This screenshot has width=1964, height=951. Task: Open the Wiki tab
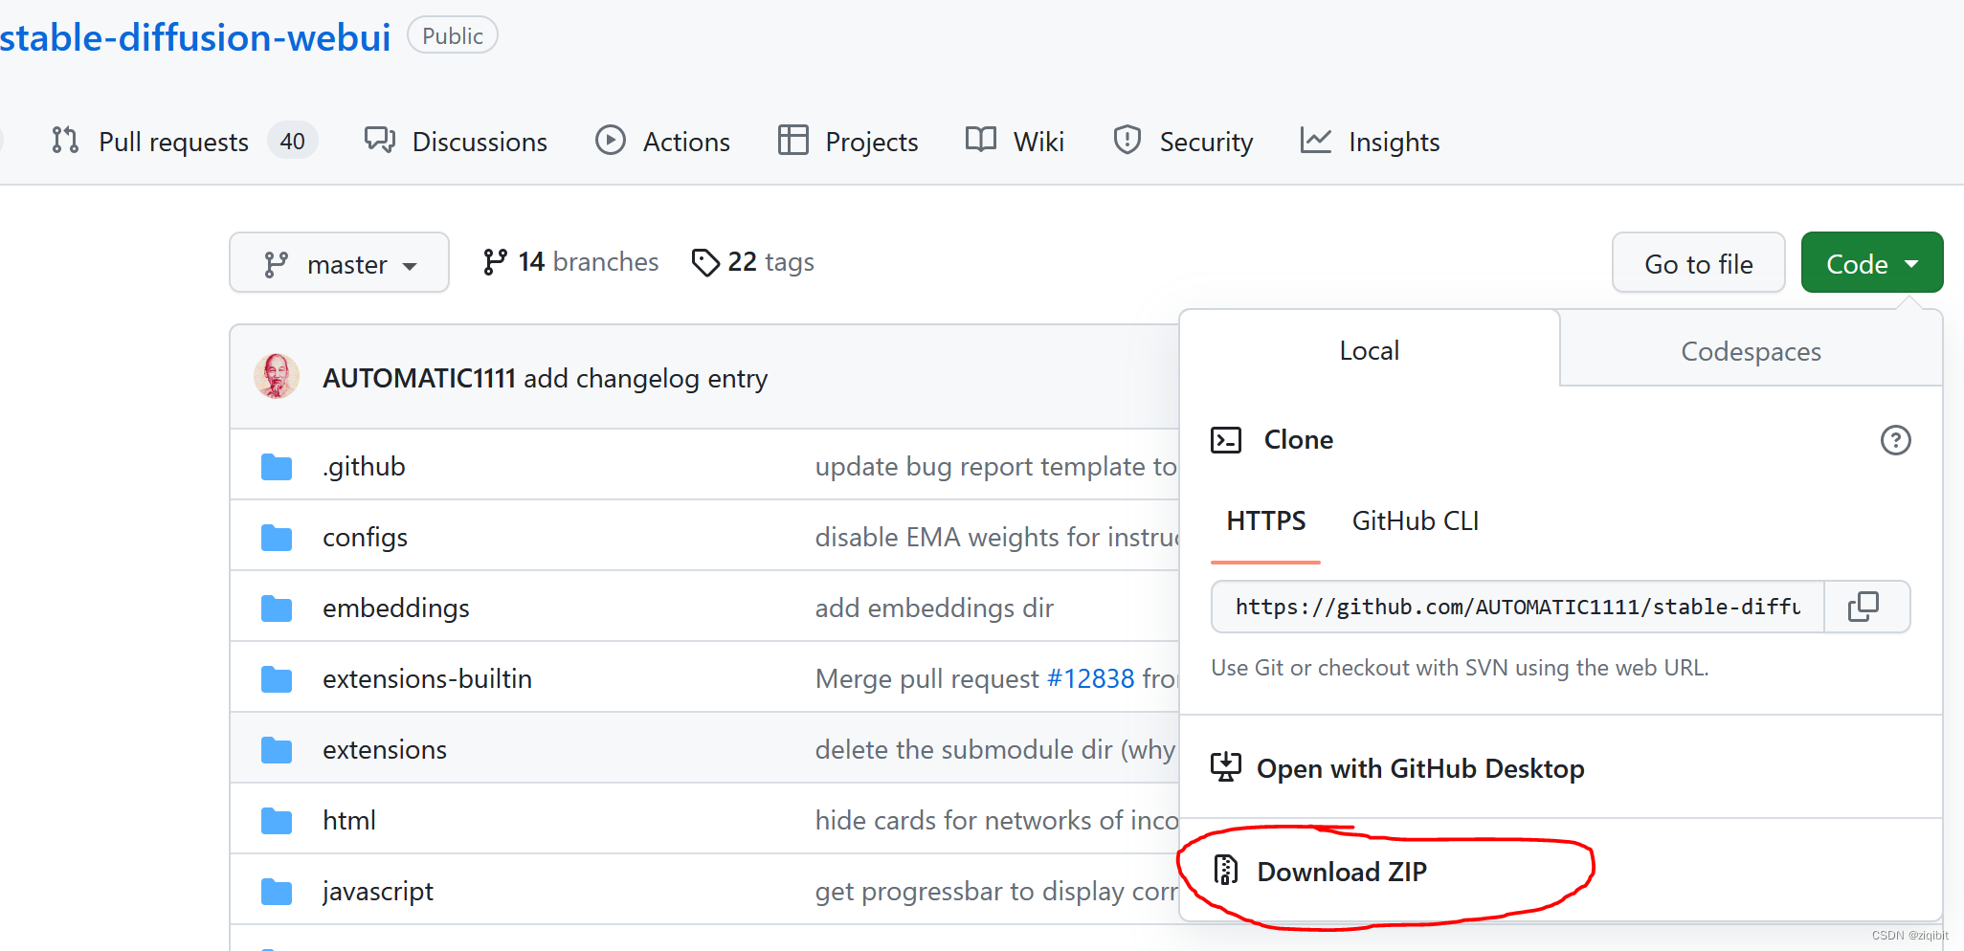(x=1015, y=142)
